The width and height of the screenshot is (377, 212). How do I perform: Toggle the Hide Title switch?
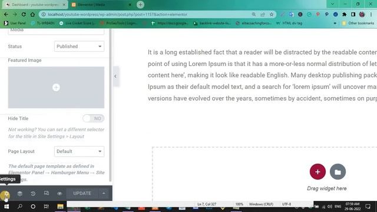pos(93,118)
